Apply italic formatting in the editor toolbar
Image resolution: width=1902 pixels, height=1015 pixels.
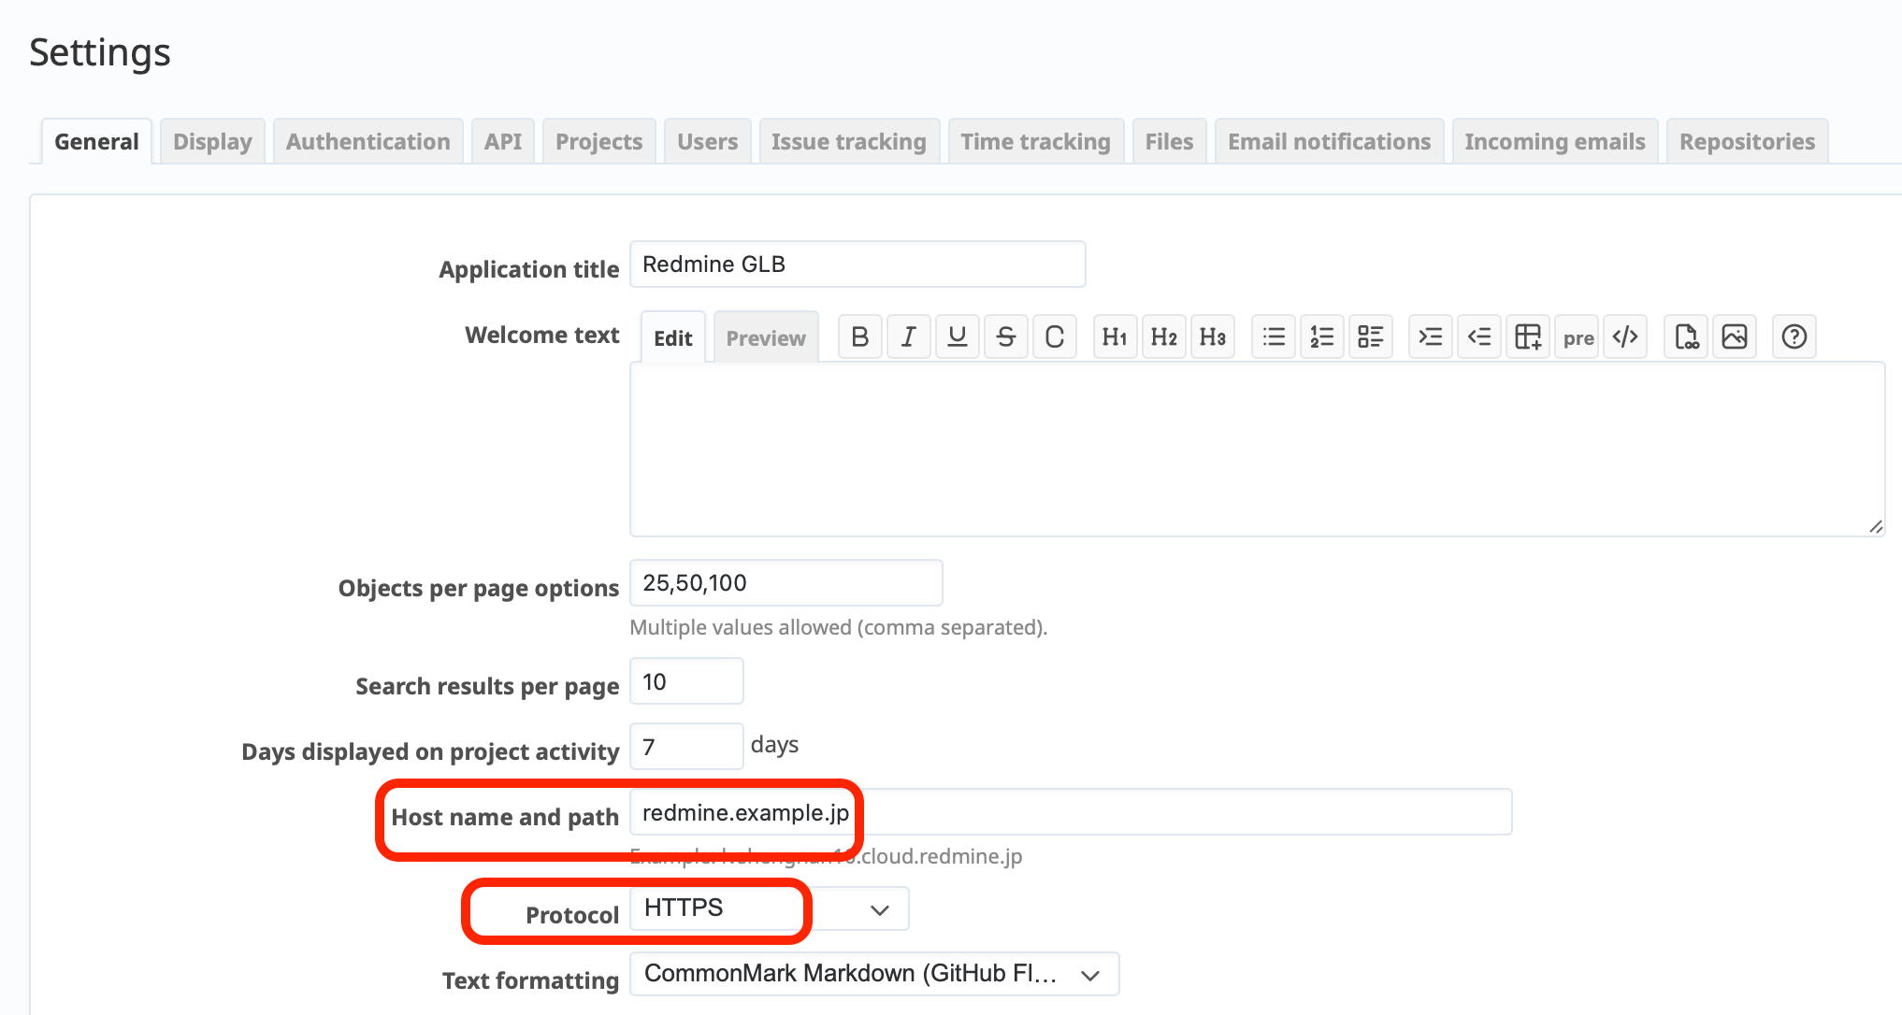[908, 336]
